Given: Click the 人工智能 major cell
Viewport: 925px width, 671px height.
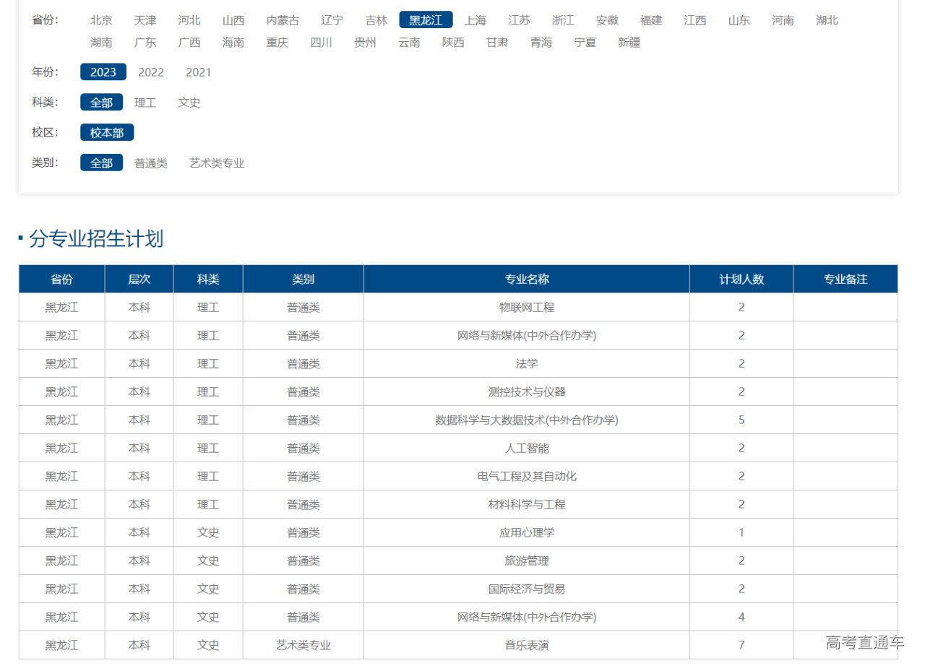Looking at the screenshot, I should click(526, 448).
